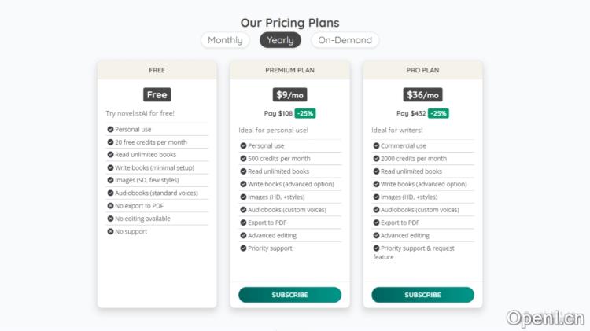
Task: Click checkmark icon beside 500 credits per month
Action: coord(243,159)
